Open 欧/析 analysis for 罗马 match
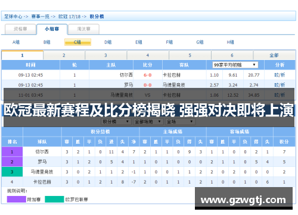This screenshot has height=215, width=298. 280,85
